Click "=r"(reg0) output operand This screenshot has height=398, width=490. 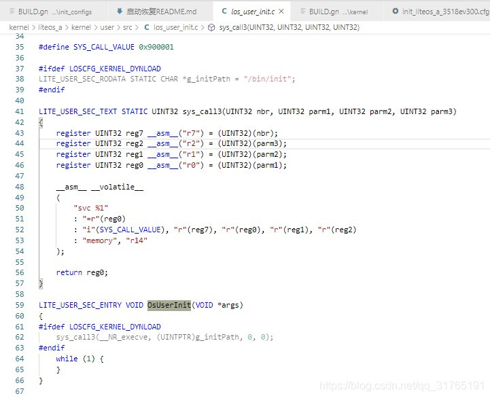(x=104, y=219)
